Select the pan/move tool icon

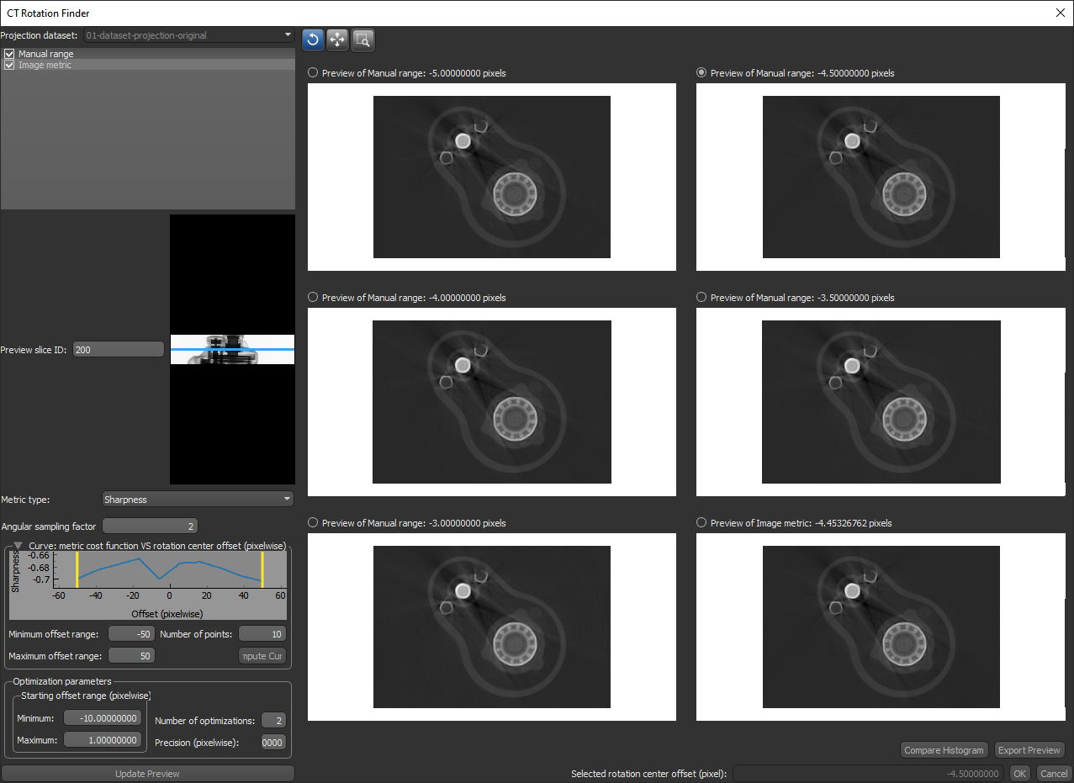coord(337,39)
